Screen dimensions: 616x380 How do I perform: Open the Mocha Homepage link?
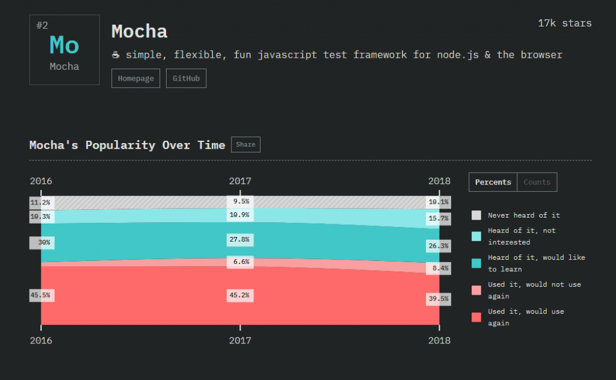[x=135, y=79]
